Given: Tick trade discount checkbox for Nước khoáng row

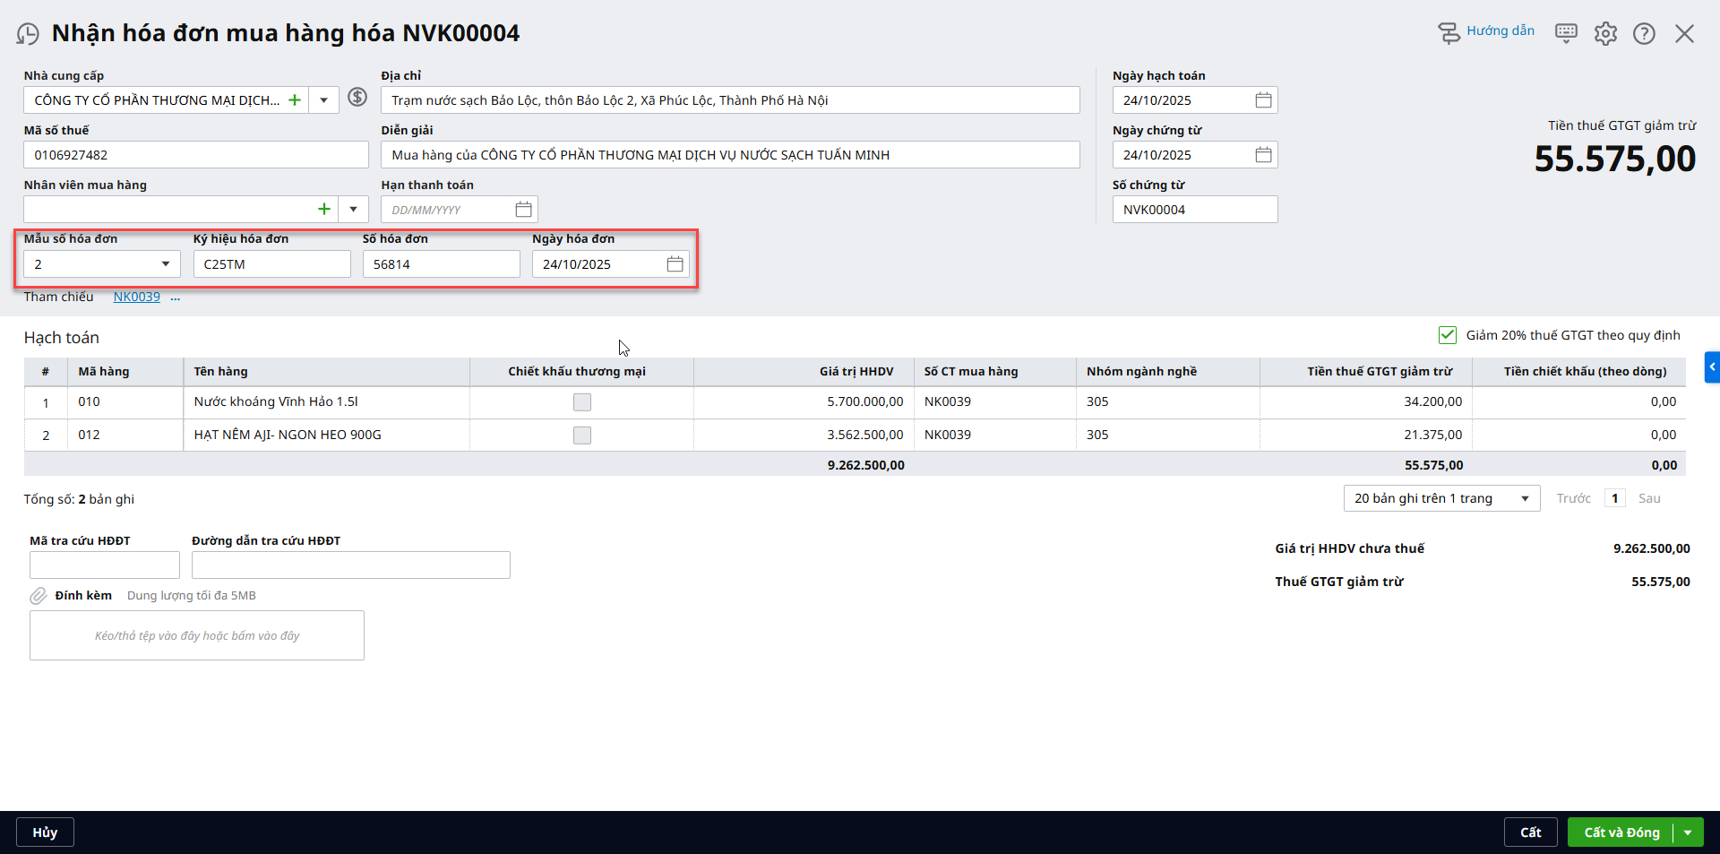Looking at the screenshot, I should pos(582,402).
